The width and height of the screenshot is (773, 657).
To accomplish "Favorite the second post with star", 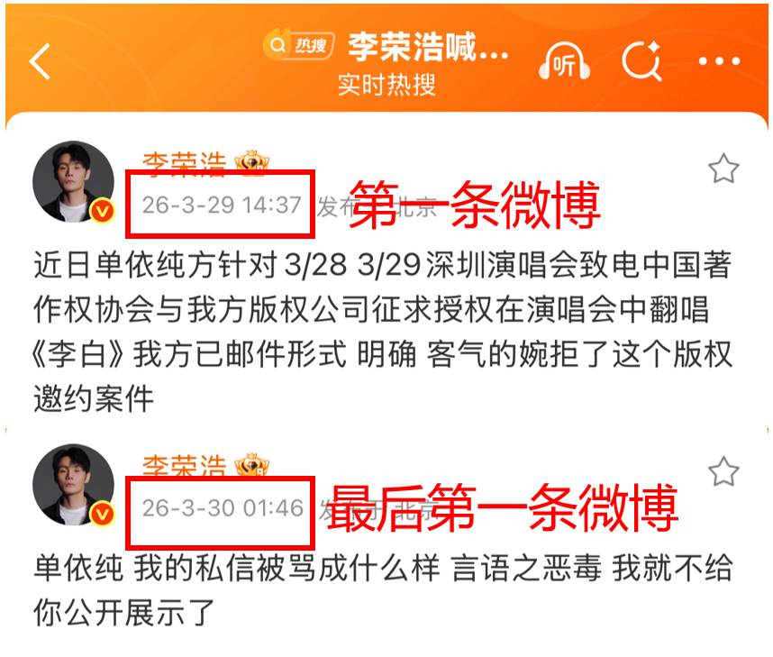I will (723, 471).
